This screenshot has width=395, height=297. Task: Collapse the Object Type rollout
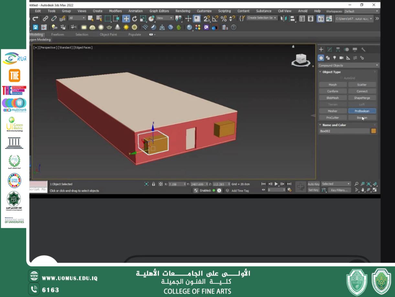coord(331,72)
